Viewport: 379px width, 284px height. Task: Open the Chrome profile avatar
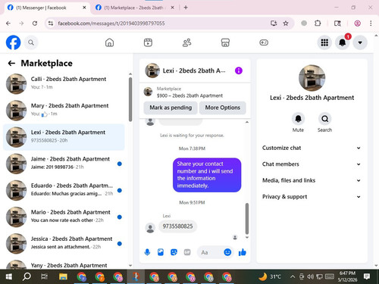pos(357,23)
